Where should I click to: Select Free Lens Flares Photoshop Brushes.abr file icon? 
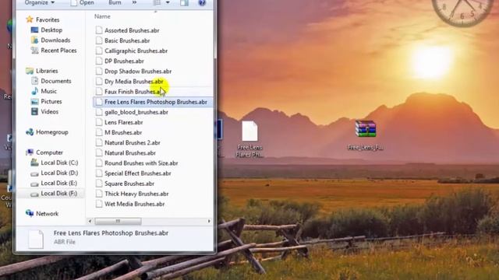coord(99,102)
